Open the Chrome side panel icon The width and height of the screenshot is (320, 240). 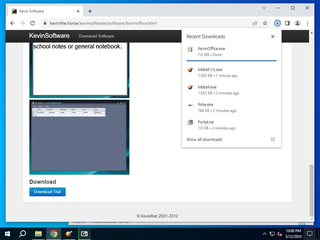tap(287, 23)
